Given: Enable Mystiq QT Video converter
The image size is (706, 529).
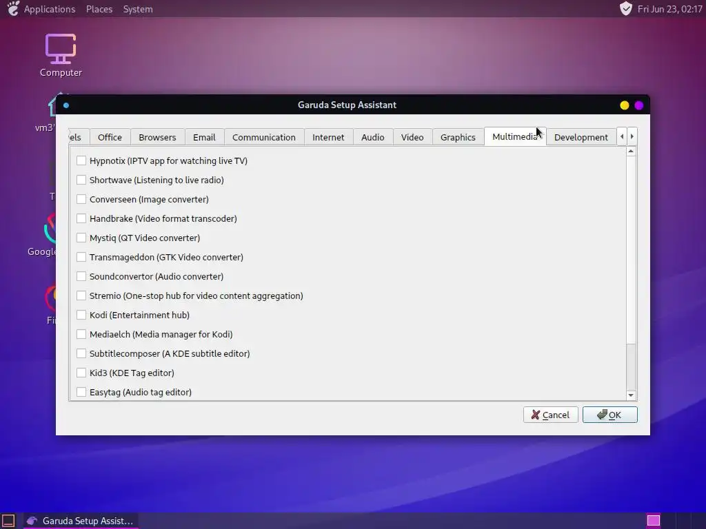Looking at the screenshot, I should [81, 238].
